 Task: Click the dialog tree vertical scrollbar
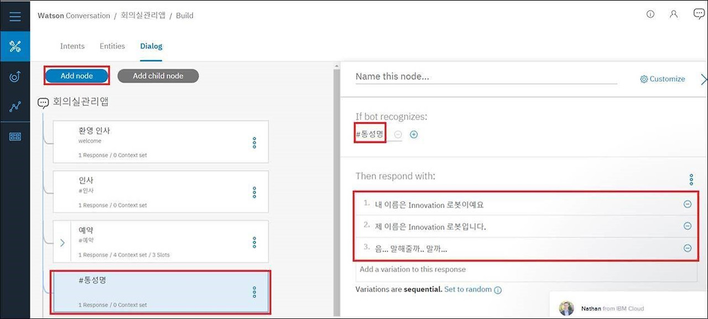[336, 191]
